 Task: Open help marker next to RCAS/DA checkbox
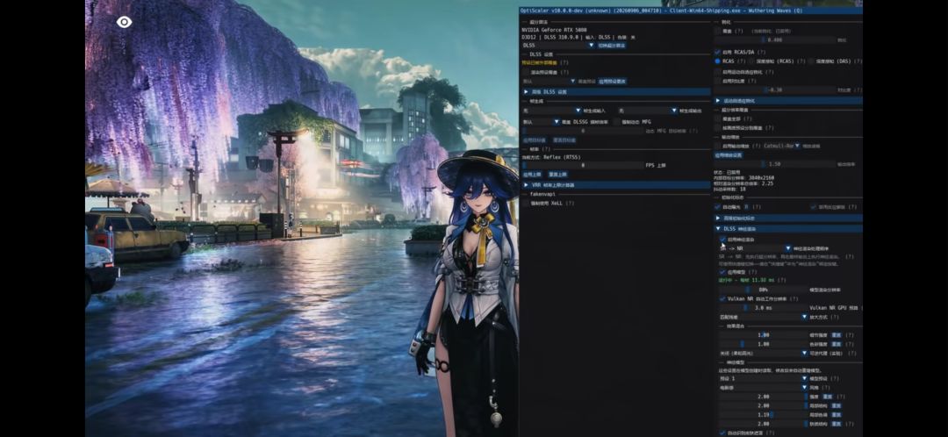(x=761, y=52)
